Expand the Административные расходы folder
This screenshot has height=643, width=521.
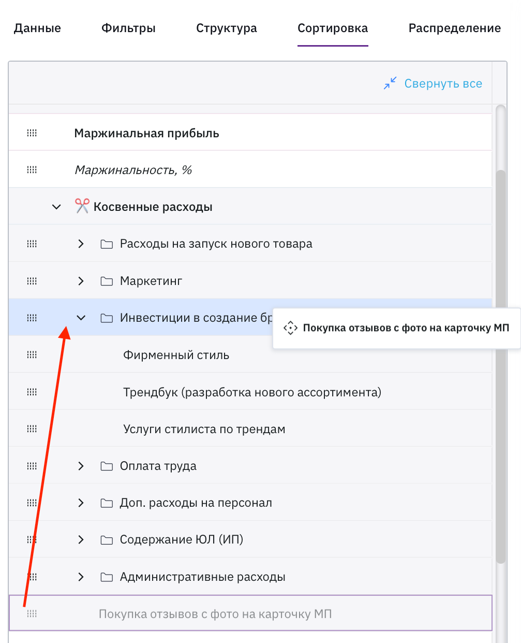coord(81,577)
